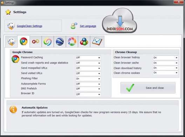Click the Send misspelled URLs label

click(x=34, y=68)
